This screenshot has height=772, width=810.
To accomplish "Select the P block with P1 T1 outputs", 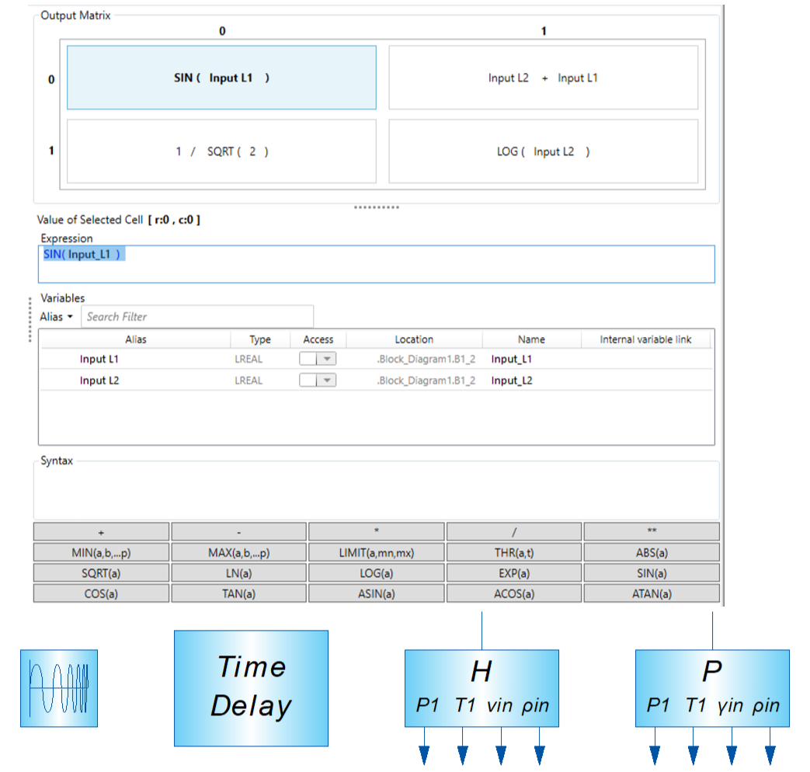I will point(712,688).
